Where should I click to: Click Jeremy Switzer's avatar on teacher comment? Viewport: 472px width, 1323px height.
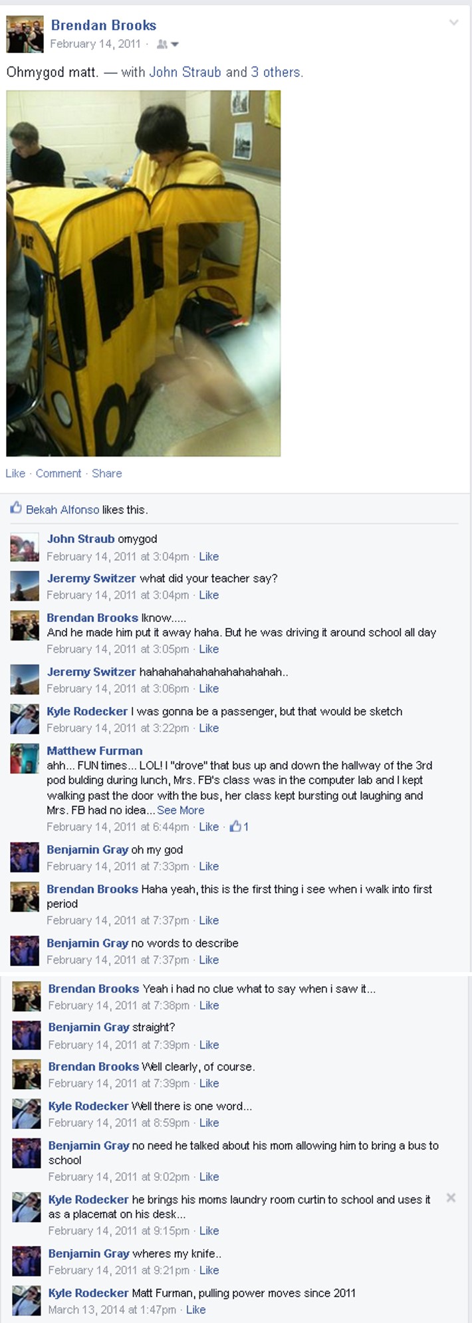point(25,587)
